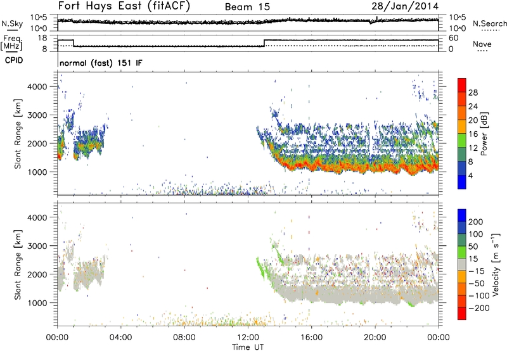507x351 pixels.
Task: Select the "Freq. [MHz]" axis label
Action: tap(12, 42)
